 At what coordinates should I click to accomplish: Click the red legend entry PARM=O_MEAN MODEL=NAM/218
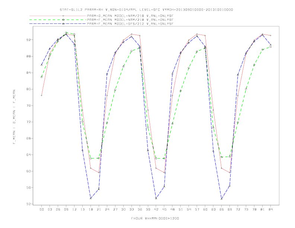tap(130, 16)
